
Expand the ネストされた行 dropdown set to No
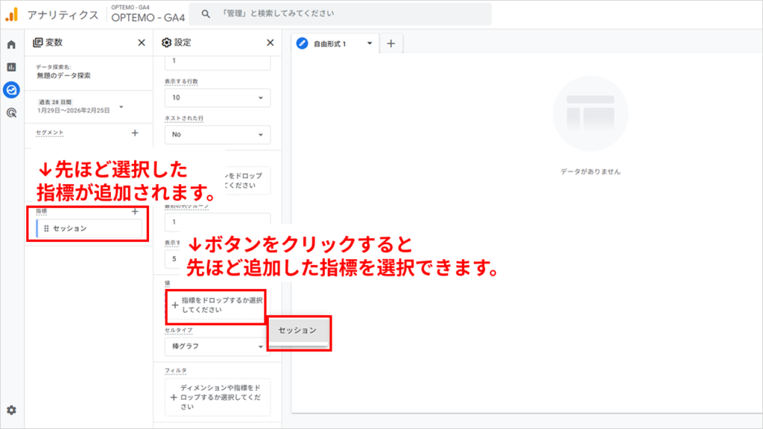coord(217,134)
